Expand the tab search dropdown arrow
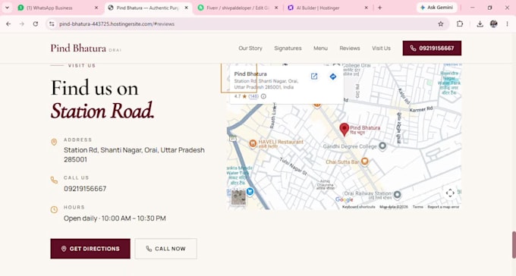 (x=7, y=8)
